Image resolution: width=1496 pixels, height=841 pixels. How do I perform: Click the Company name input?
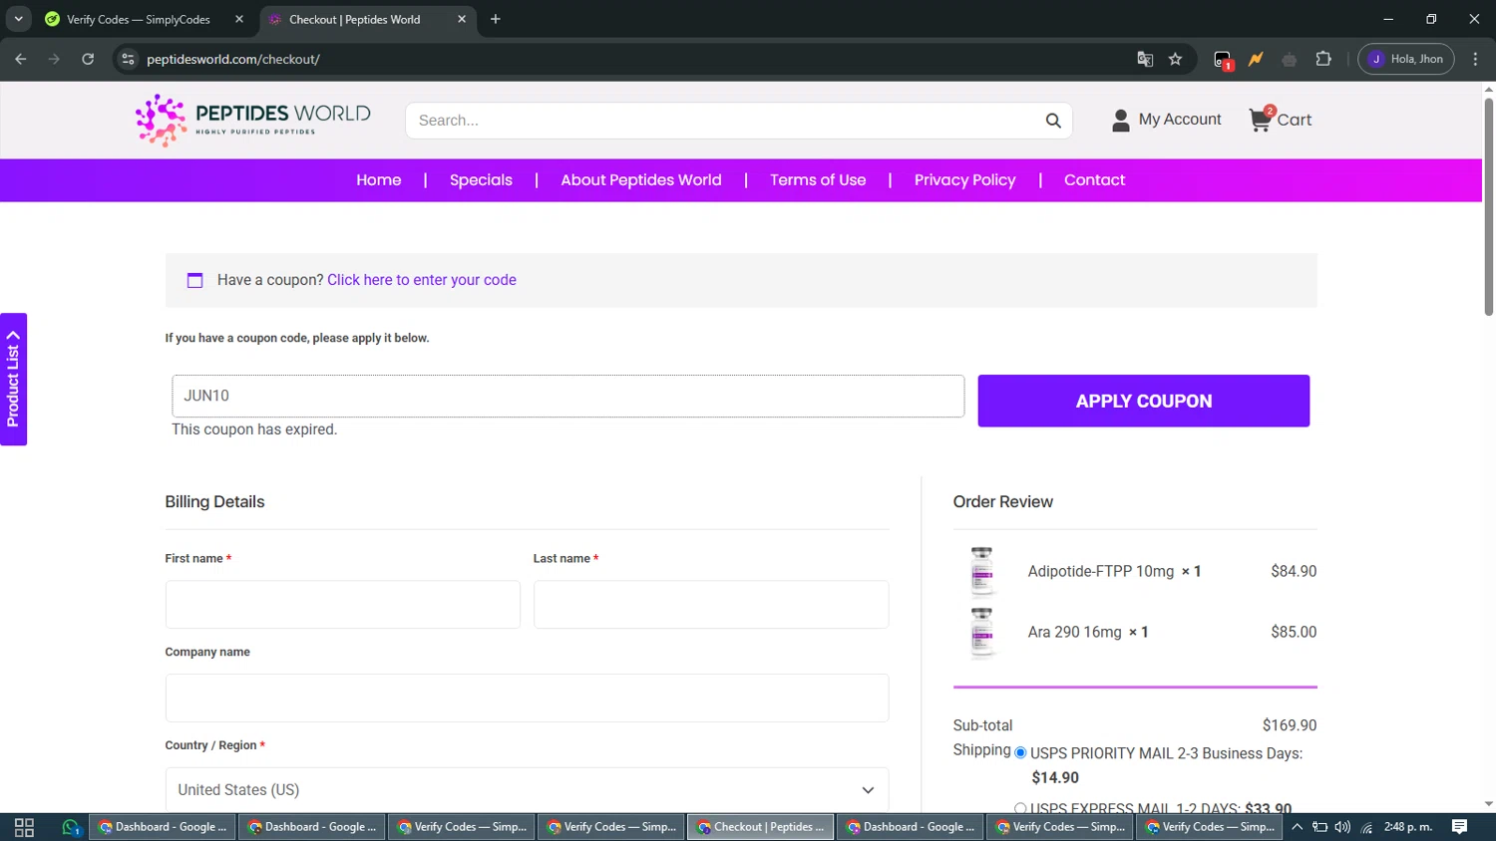[x=527, y=698]
